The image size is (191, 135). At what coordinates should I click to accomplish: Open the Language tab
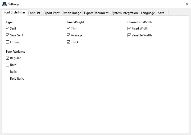tap(148, 13)
